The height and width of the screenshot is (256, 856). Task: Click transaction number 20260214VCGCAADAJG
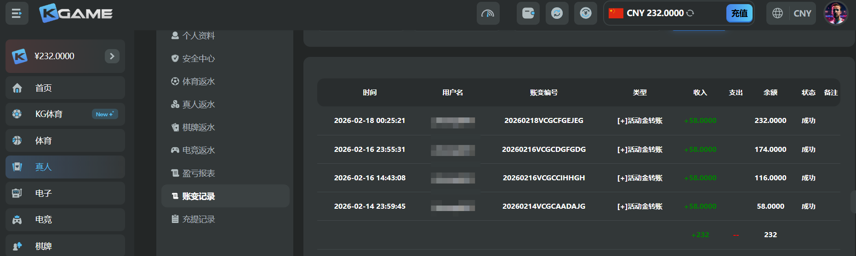pyautogui.click(x=544, y=206)
